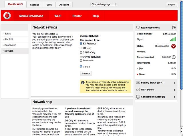Click the page vertical scrollbar thumb

(182, 45)
